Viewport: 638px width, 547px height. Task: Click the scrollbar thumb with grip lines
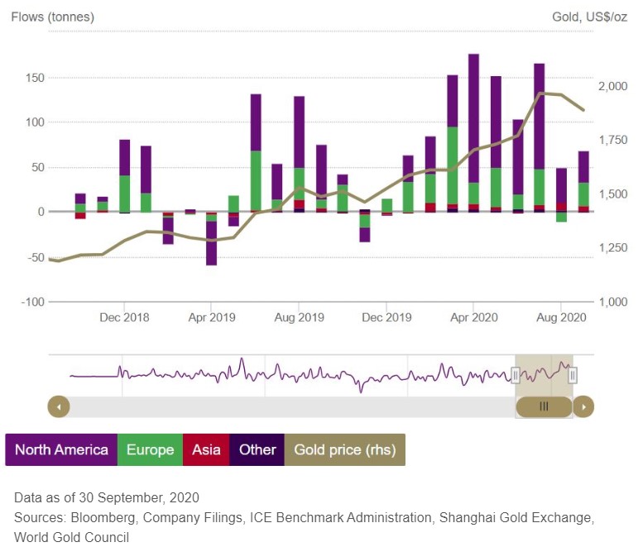(544, 406)
